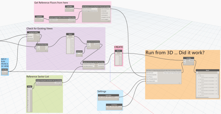
Task: Click the "View made and Template applied" output port
Action: [173, 73]
